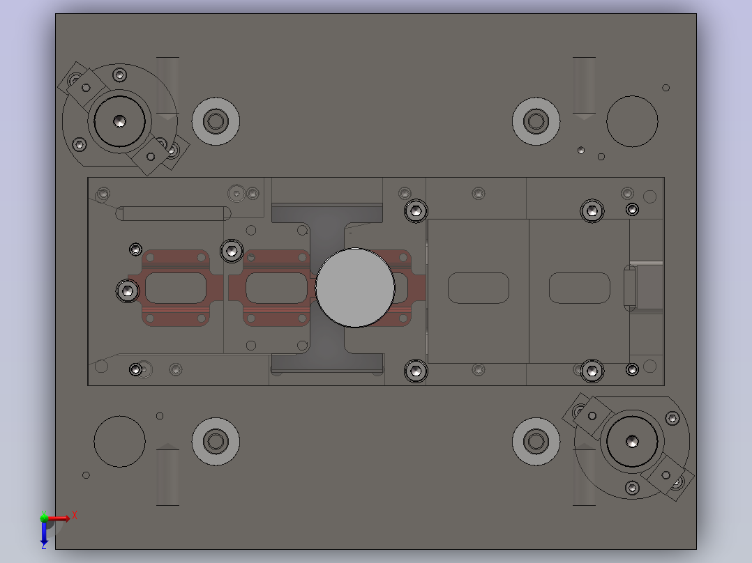The height and width of the screenshot is (563, 752).
Task: Select the large light-gray circular punch at center
Action: [x=355, y=288]
